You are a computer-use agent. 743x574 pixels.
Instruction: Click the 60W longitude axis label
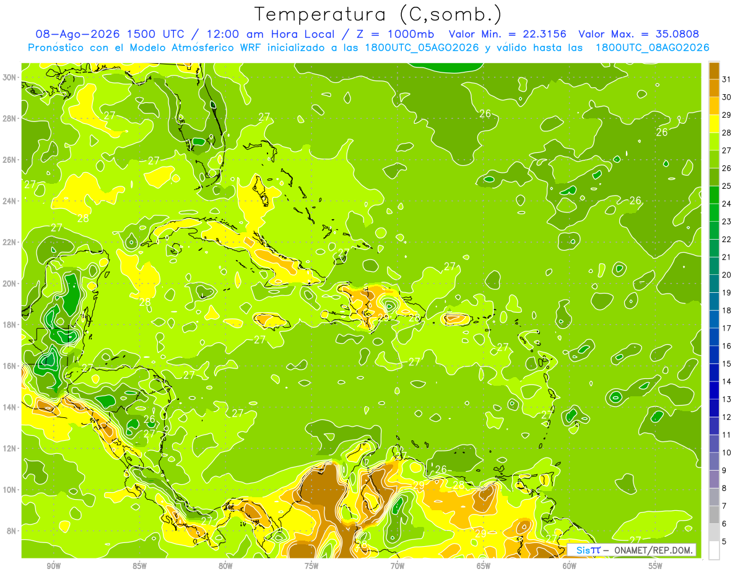coord(570,565)
